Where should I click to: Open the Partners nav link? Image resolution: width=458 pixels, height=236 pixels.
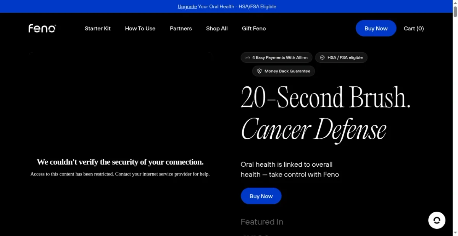(181, 29)
